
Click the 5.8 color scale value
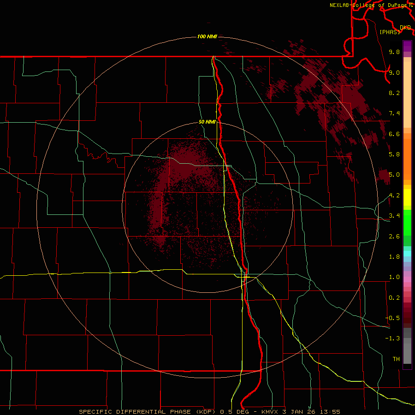tap(394, 154)
